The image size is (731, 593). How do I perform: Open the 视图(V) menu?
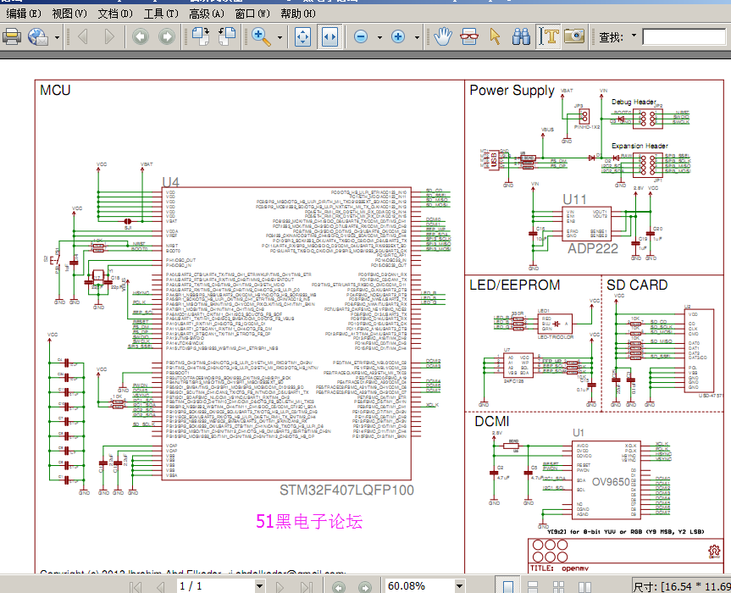point(69,14)
